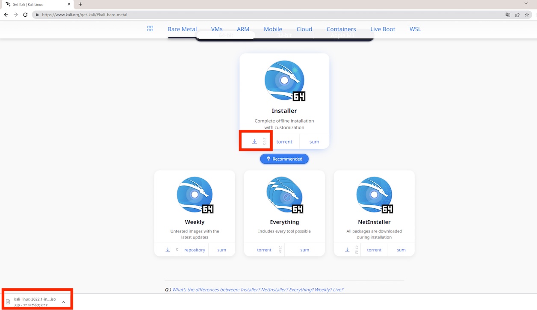537x310 pixels.
Task: Select the 64-bit architecture toggle
Action: point(226,35)
